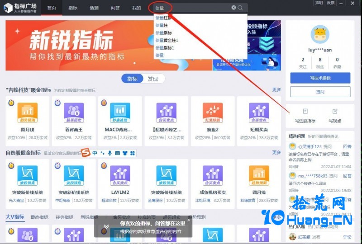362x244 pixels.
Task: Open 突破新价线系统 card for 光大嘉宝
Action: (28, 183)
